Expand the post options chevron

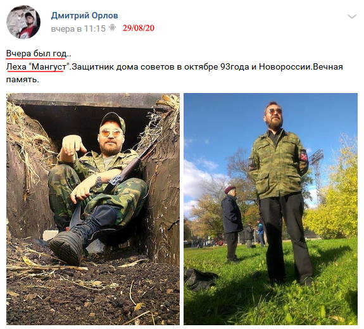click(x=352, y=16)
